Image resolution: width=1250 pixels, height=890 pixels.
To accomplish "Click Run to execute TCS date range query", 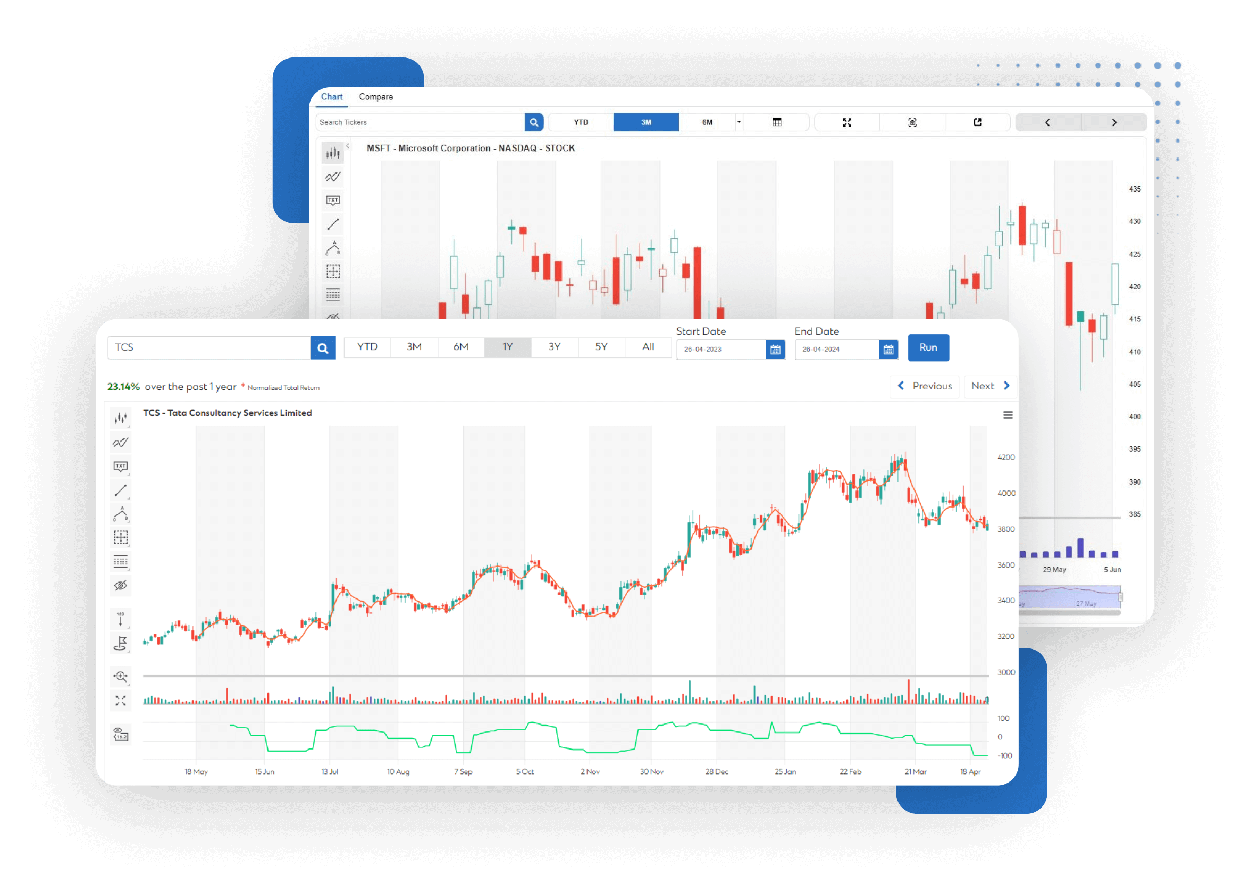I will click(x=927, y=348).
